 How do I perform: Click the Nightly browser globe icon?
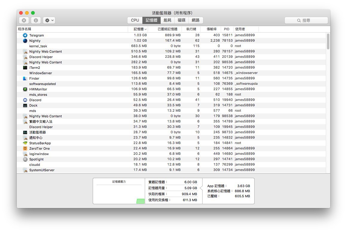(x=25, y=41)
